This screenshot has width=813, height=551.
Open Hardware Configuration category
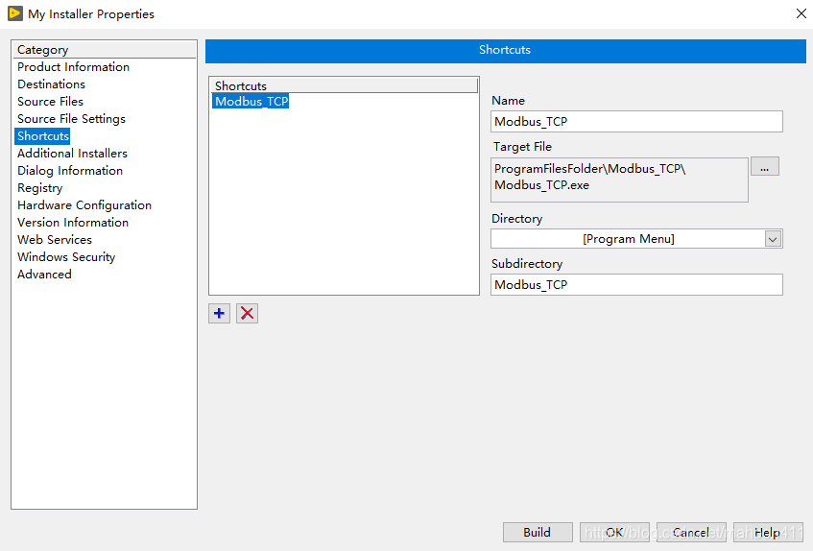point(84,205)
